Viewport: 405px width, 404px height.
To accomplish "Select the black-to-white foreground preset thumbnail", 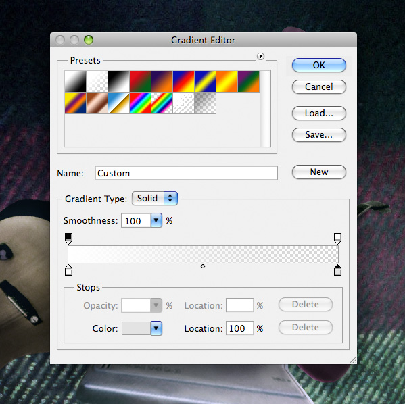I will (x=75, y=82).
